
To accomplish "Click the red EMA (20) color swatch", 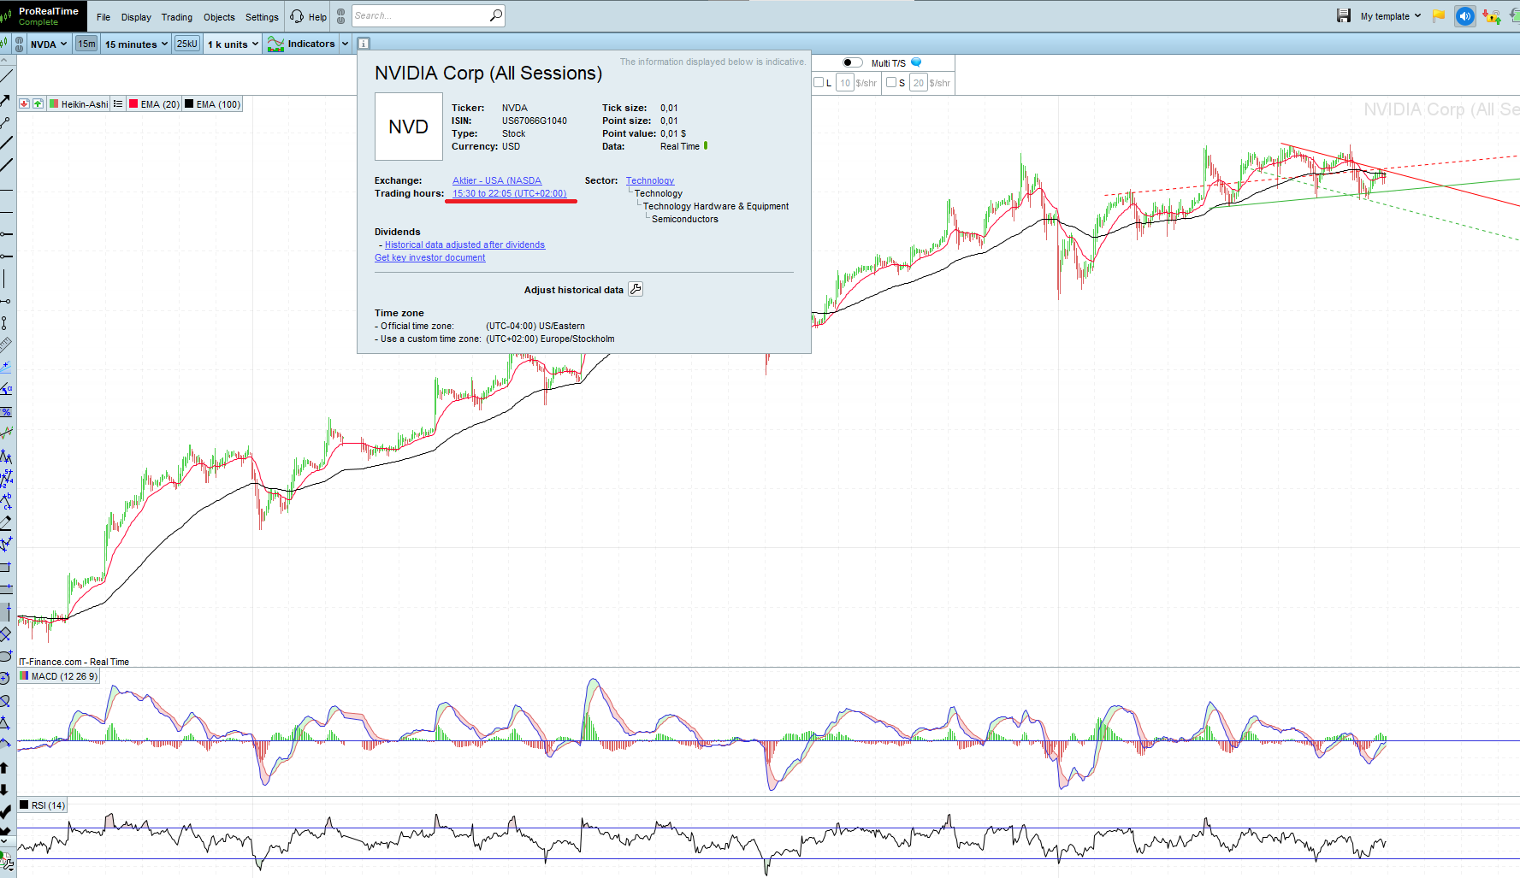I will coord(133,104).
